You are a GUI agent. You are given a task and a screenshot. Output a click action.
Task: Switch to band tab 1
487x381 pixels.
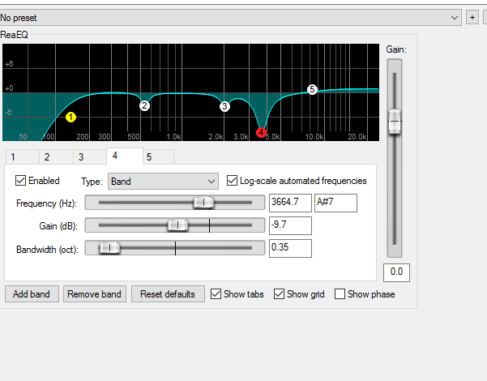click(23, 156)
